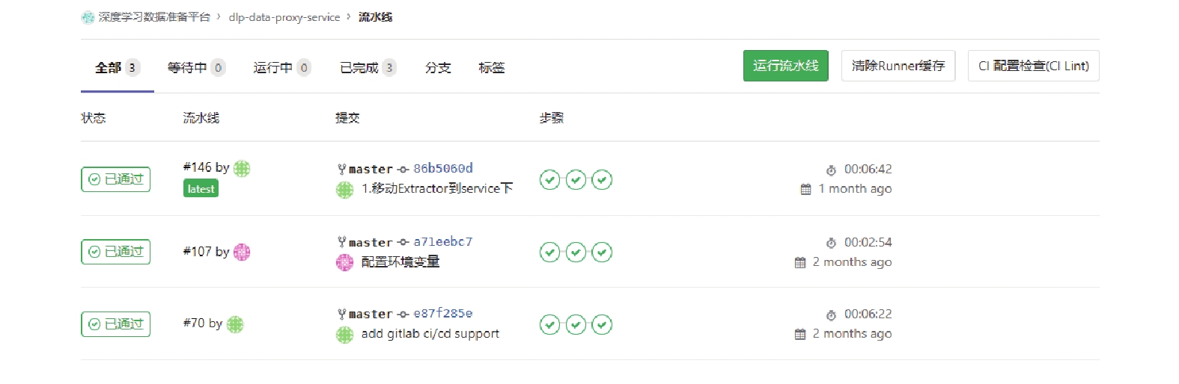This screenshot has height=384, width=1179.
Task: Click project avatar icon in breadcrumb
Action: 88,17
